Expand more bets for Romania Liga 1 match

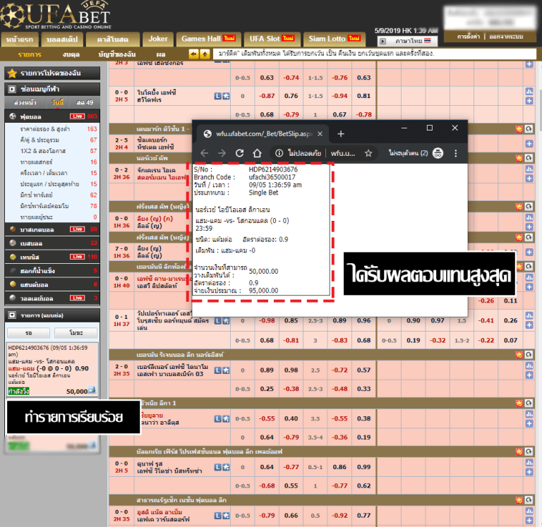click(529, 423)
